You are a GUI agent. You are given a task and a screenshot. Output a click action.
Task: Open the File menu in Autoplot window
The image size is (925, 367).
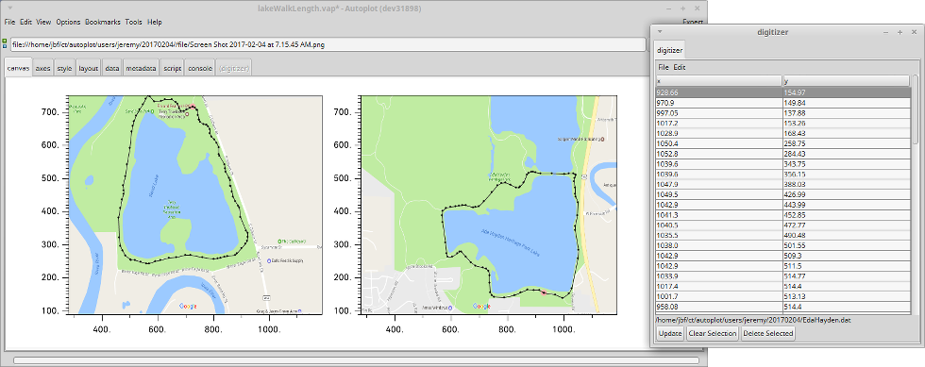(9, 22)
